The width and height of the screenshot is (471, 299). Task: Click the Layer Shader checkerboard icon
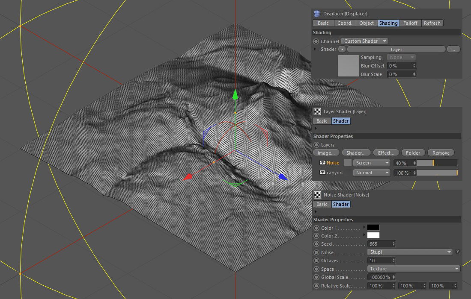317,111
